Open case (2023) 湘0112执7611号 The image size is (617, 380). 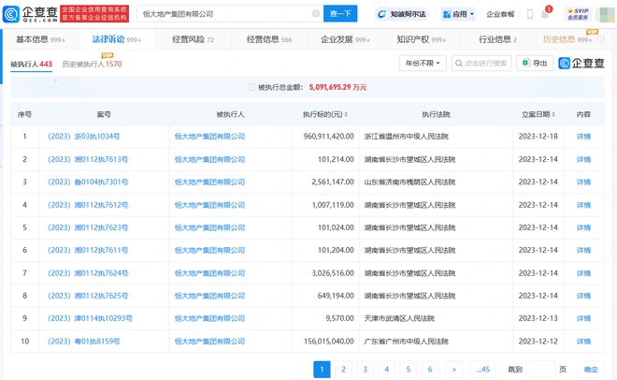88,250
